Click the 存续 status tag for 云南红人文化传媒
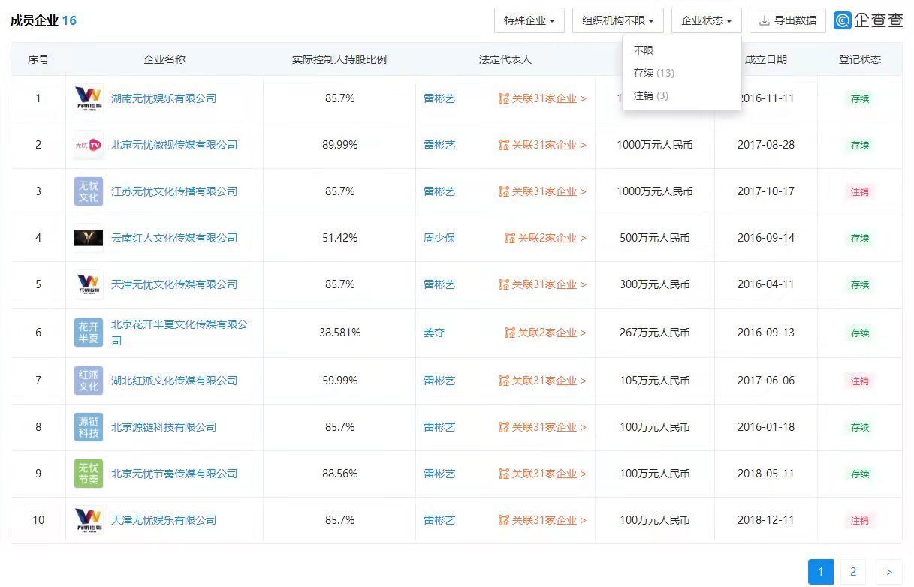The image size is (914, 587). [860, 238]
